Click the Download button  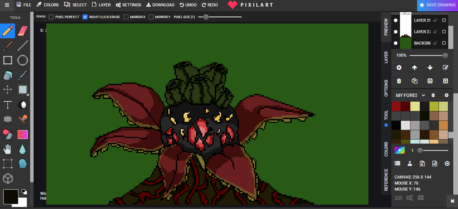(160, 5)
